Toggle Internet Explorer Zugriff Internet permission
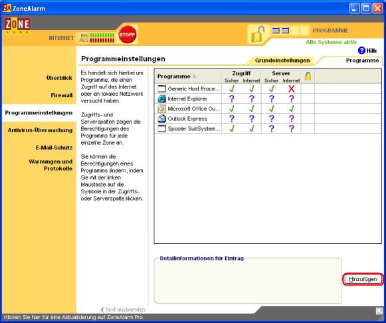 252,99
